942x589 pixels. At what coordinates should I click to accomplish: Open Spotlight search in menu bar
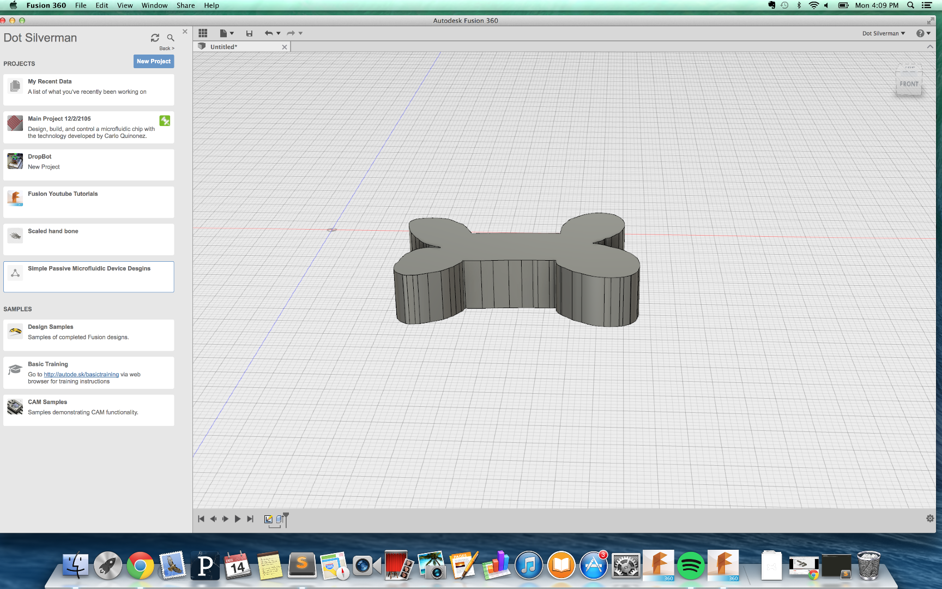tap(910, 5)
